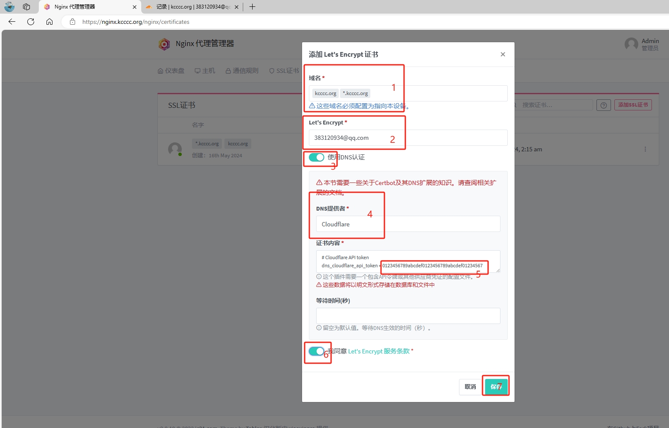
Task: Open the DNS提供者 Cloudflare dropdown
Action: 408,224
